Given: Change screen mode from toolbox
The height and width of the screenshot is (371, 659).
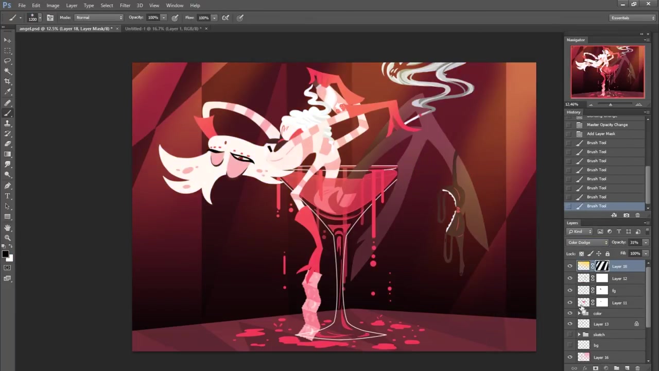Looking at the screenshot, I should (7, 279).
